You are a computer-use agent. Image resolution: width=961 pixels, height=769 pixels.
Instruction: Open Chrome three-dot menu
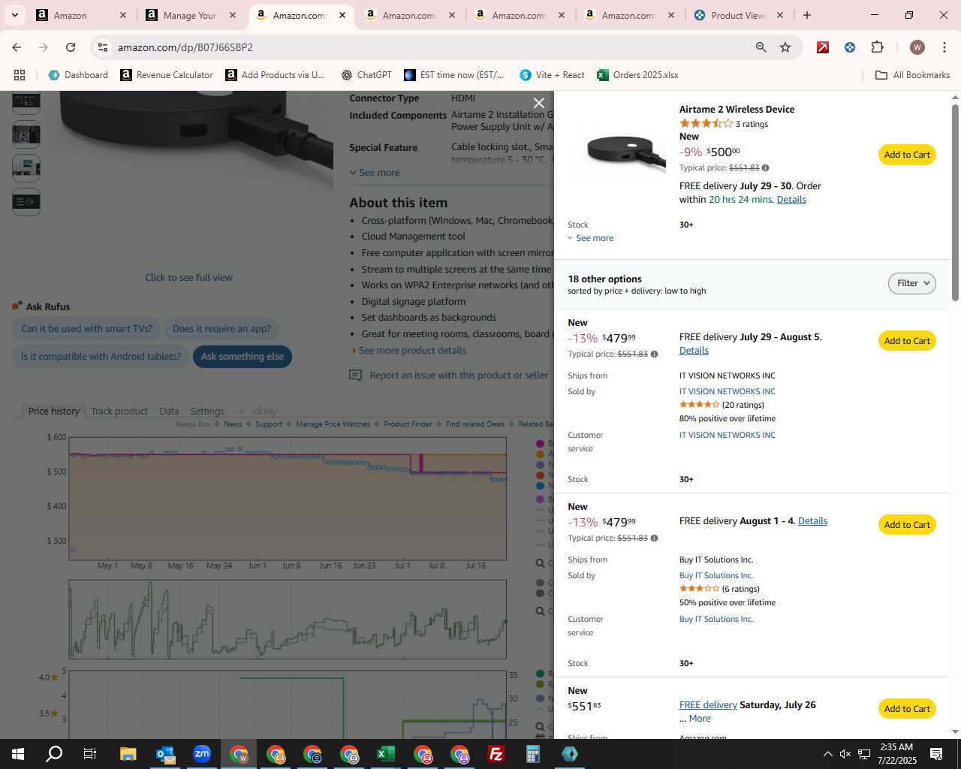click(944, 47)
